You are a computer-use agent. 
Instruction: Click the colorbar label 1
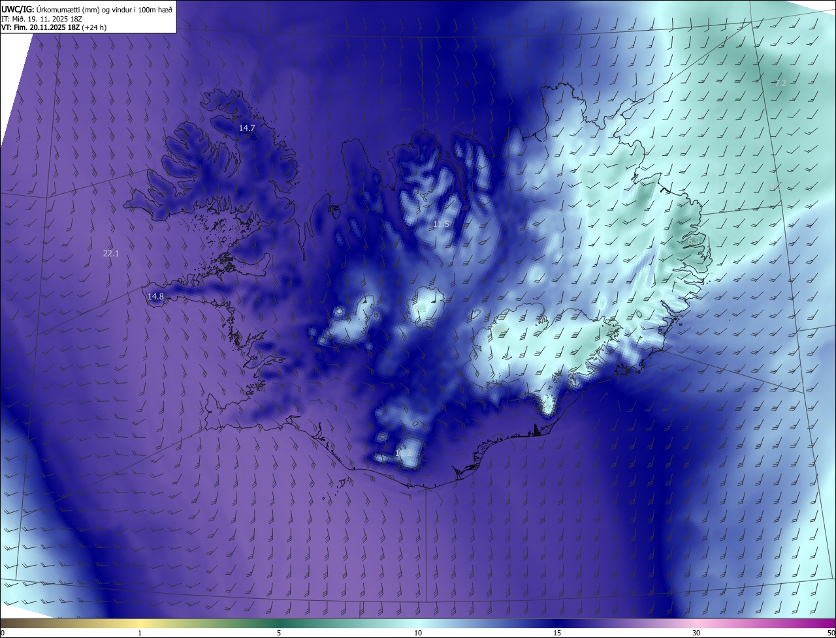click(140, 633)
